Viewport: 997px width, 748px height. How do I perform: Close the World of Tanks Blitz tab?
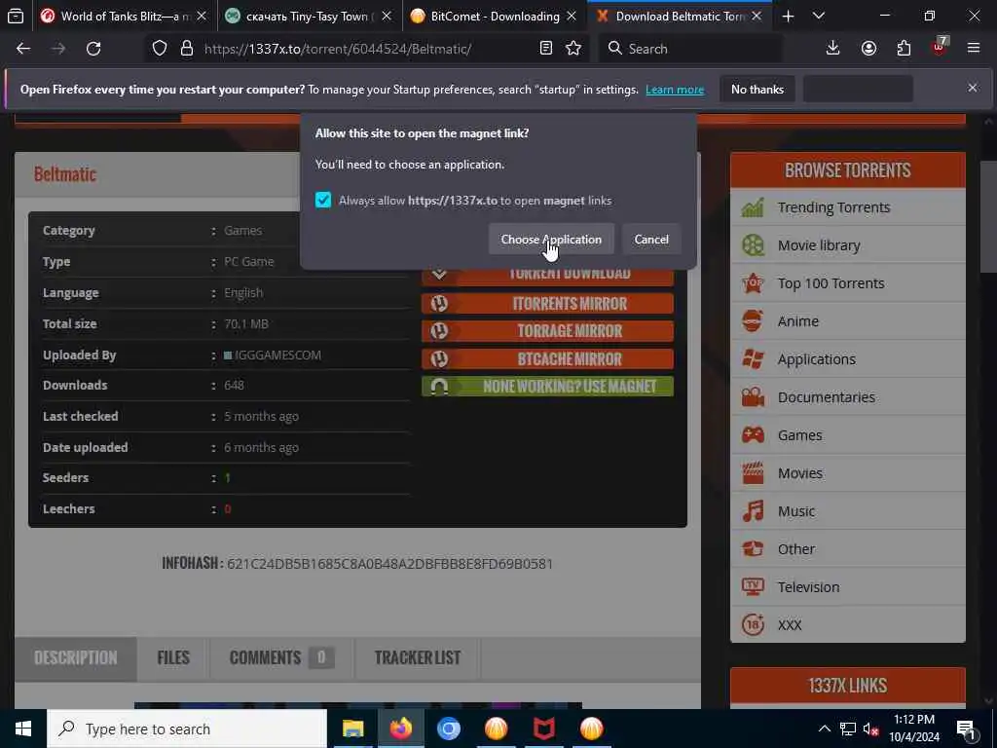[202, 16]
